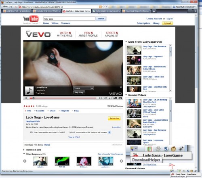The width and height of the screenshot is (202, 178).
Task: Switch to Not available in your country tab
Action: coord(106,11)
